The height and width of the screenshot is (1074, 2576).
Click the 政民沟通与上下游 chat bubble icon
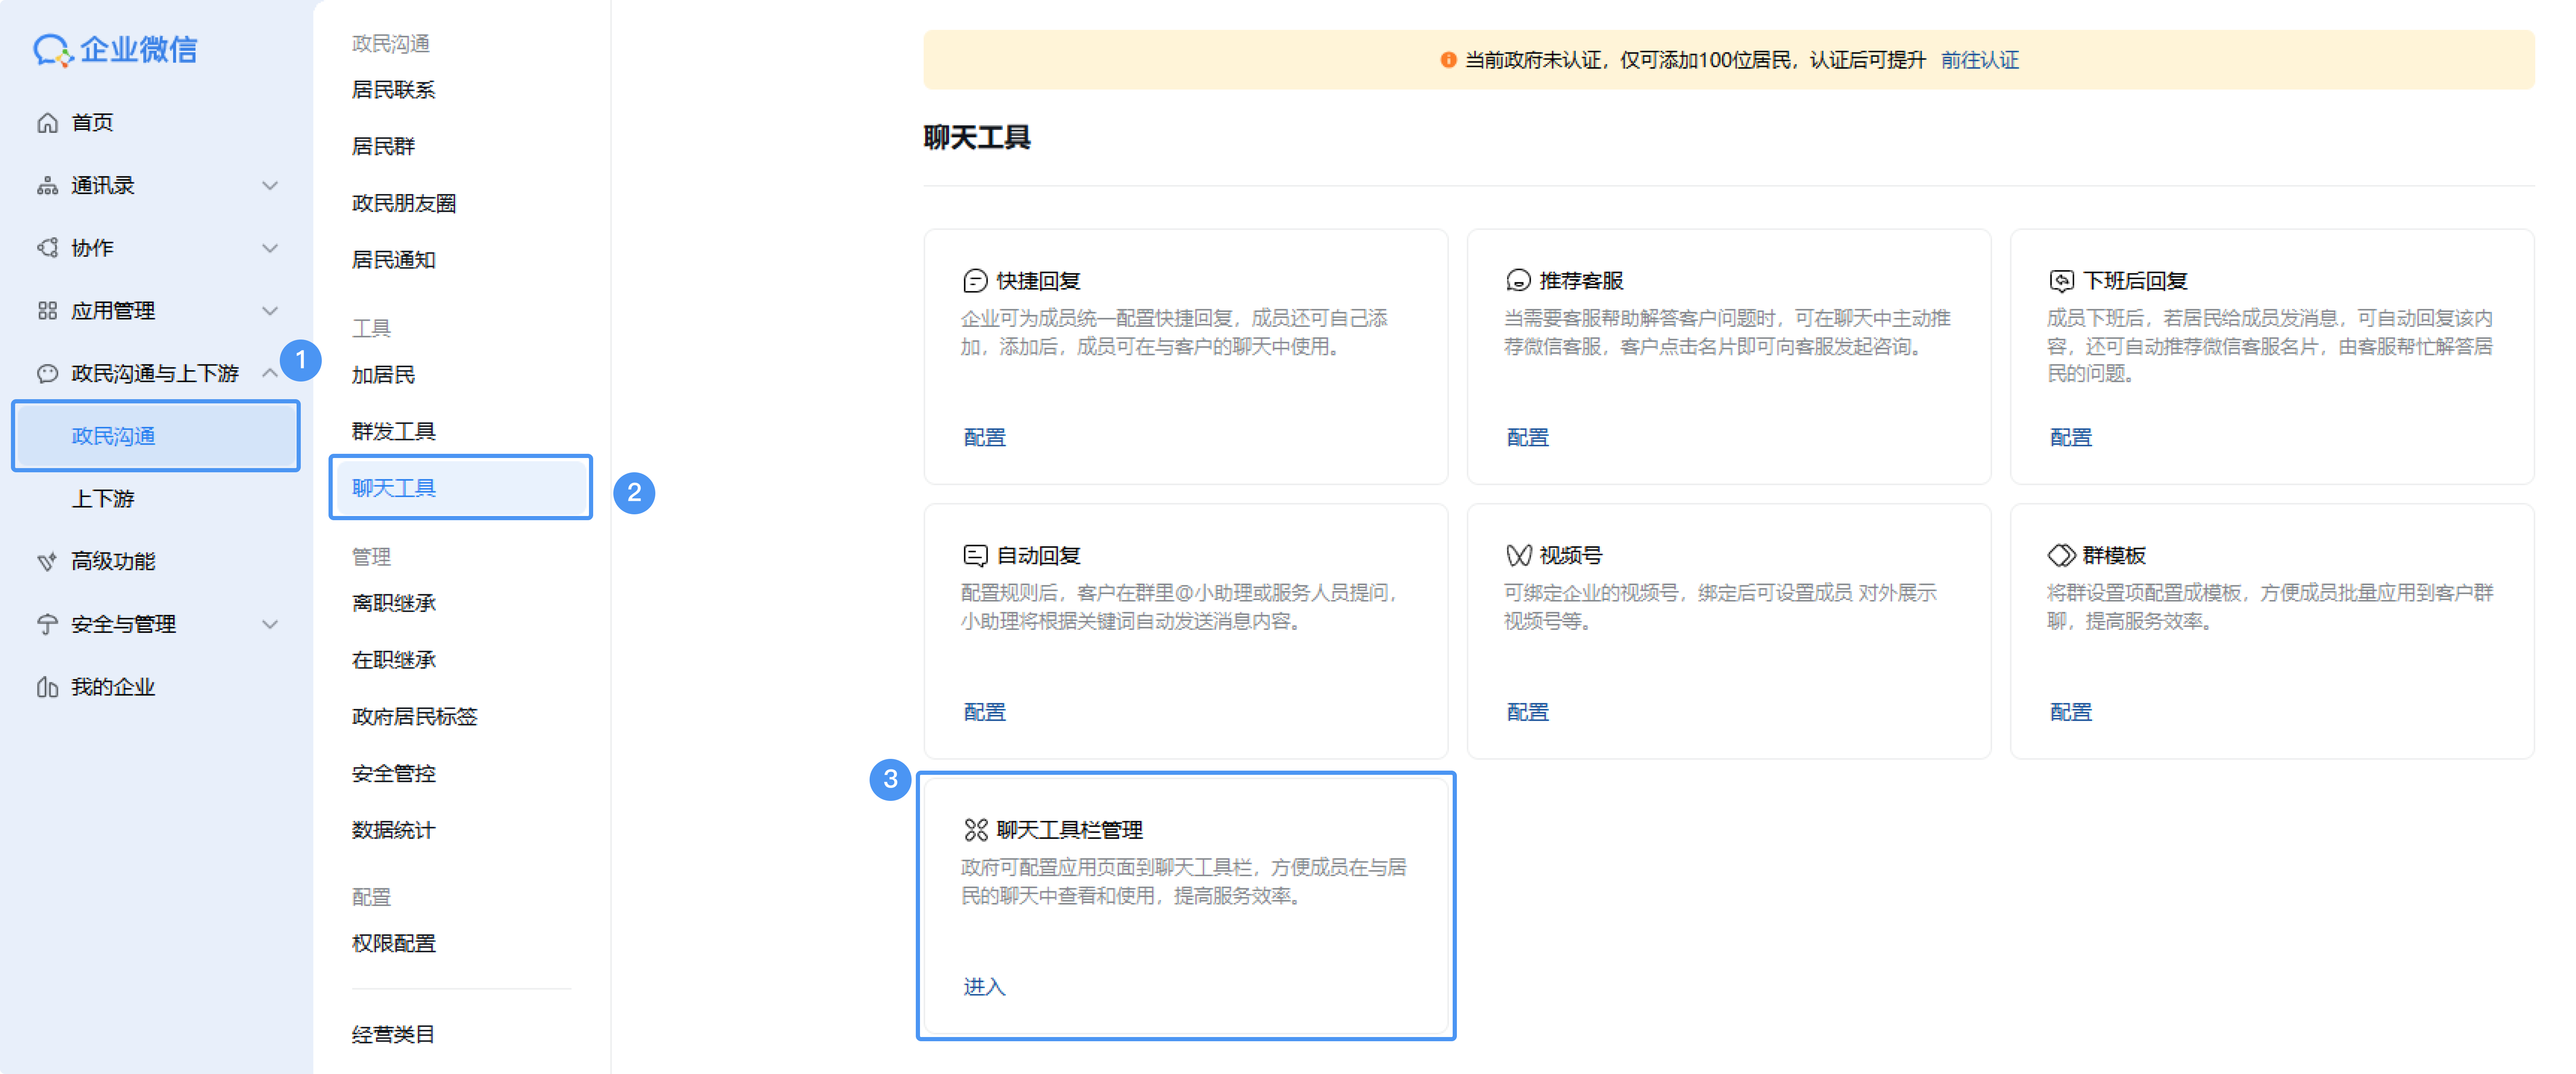click(47, 373)
